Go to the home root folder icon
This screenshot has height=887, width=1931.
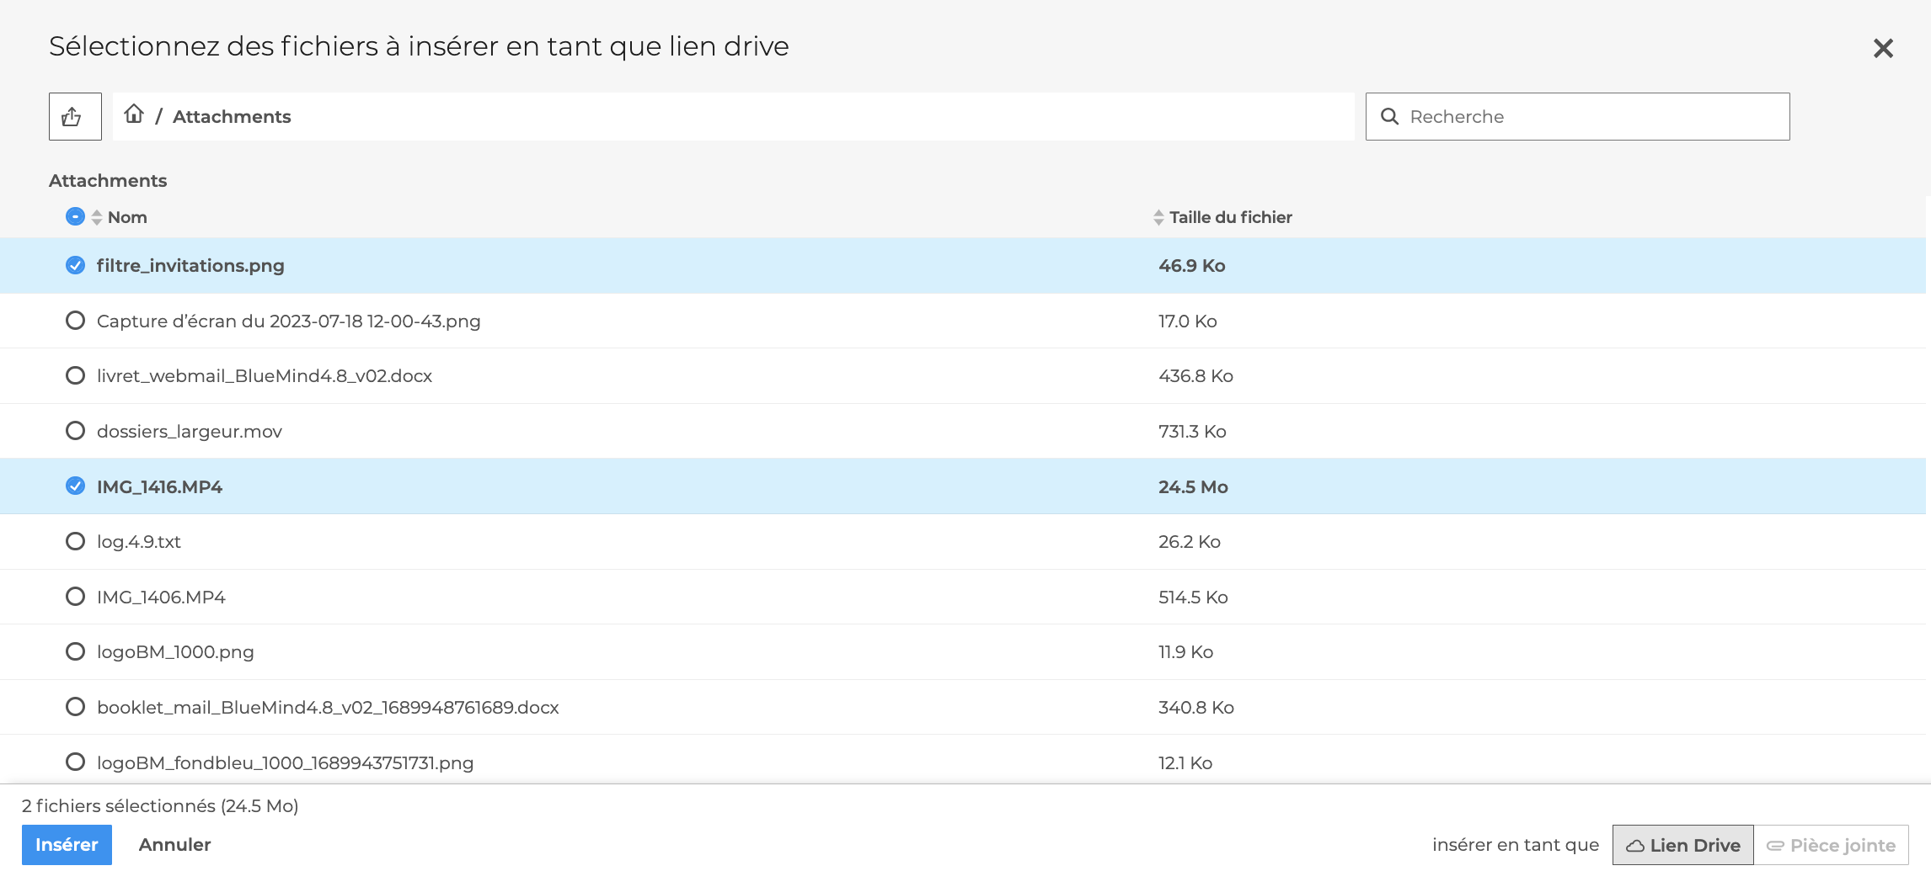(x=134, y=114)
